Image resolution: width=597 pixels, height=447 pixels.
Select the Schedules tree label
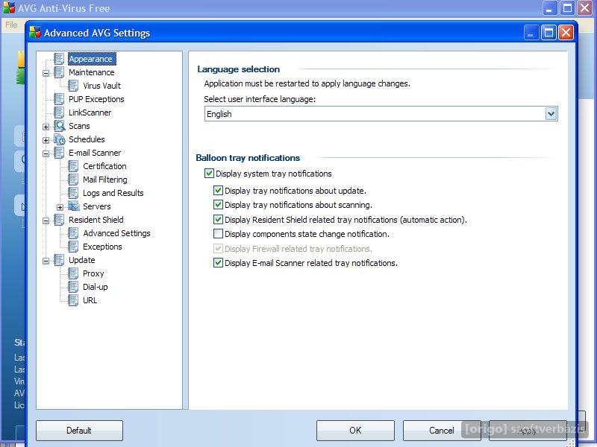pyautogui.click(x=87, y=139)
